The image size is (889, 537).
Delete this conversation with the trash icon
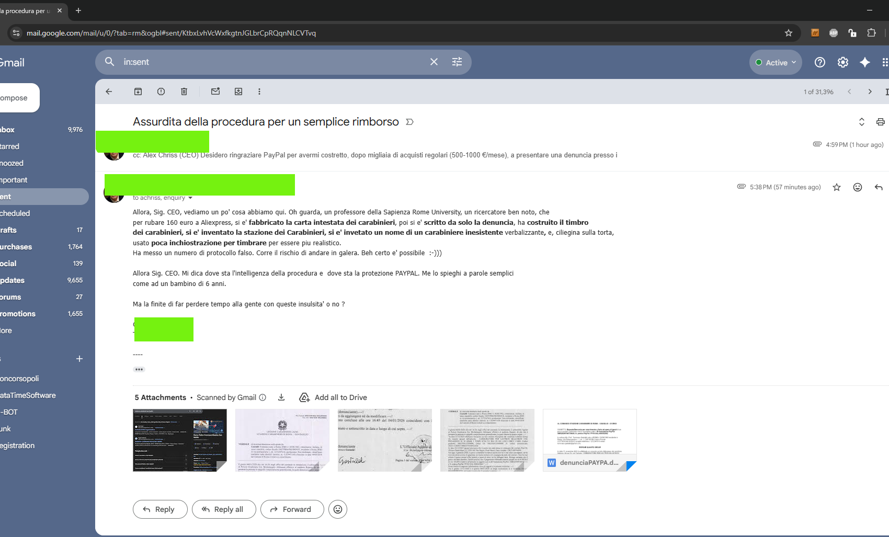coord(184,92)
